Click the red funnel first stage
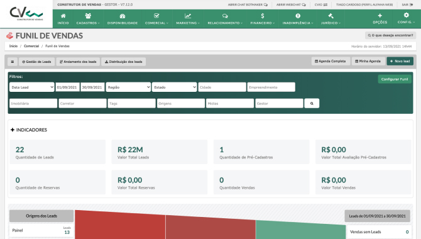421x239 pixels. click(x=120, y=225)
